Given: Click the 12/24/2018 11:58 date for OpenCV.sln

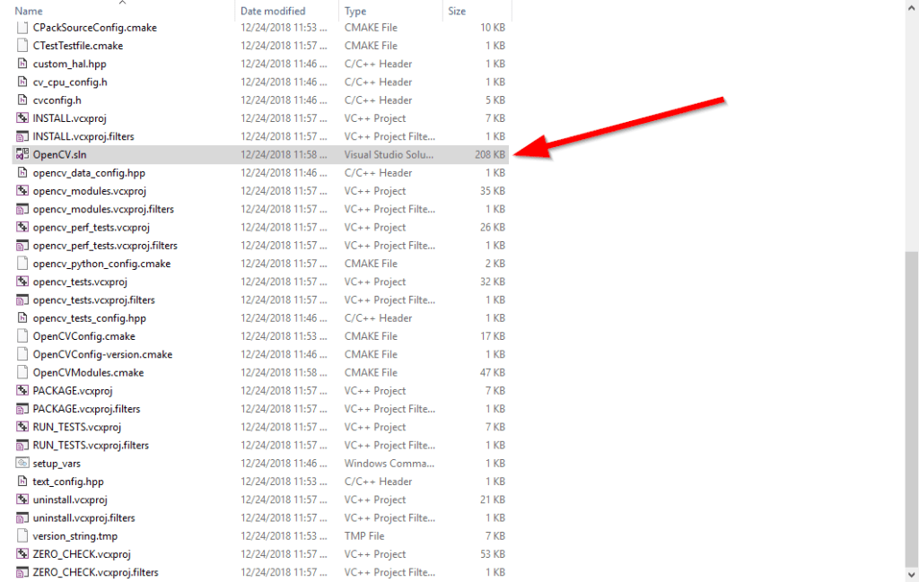Looking at the screenshot, I should pyautogui.click(x=284, y=154).
